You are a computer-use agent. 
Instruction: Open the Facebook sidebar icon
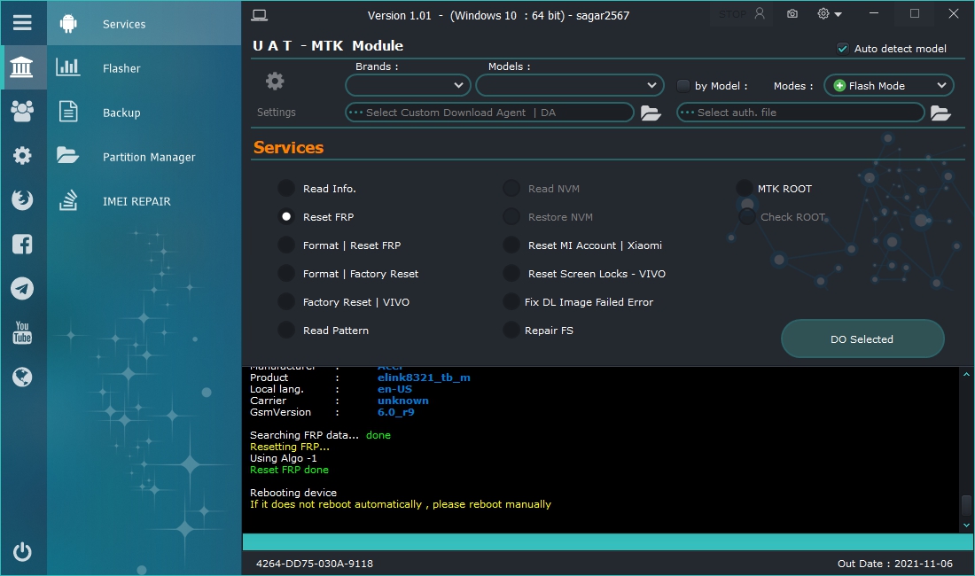pyautogui.click(x=22, y=245)
